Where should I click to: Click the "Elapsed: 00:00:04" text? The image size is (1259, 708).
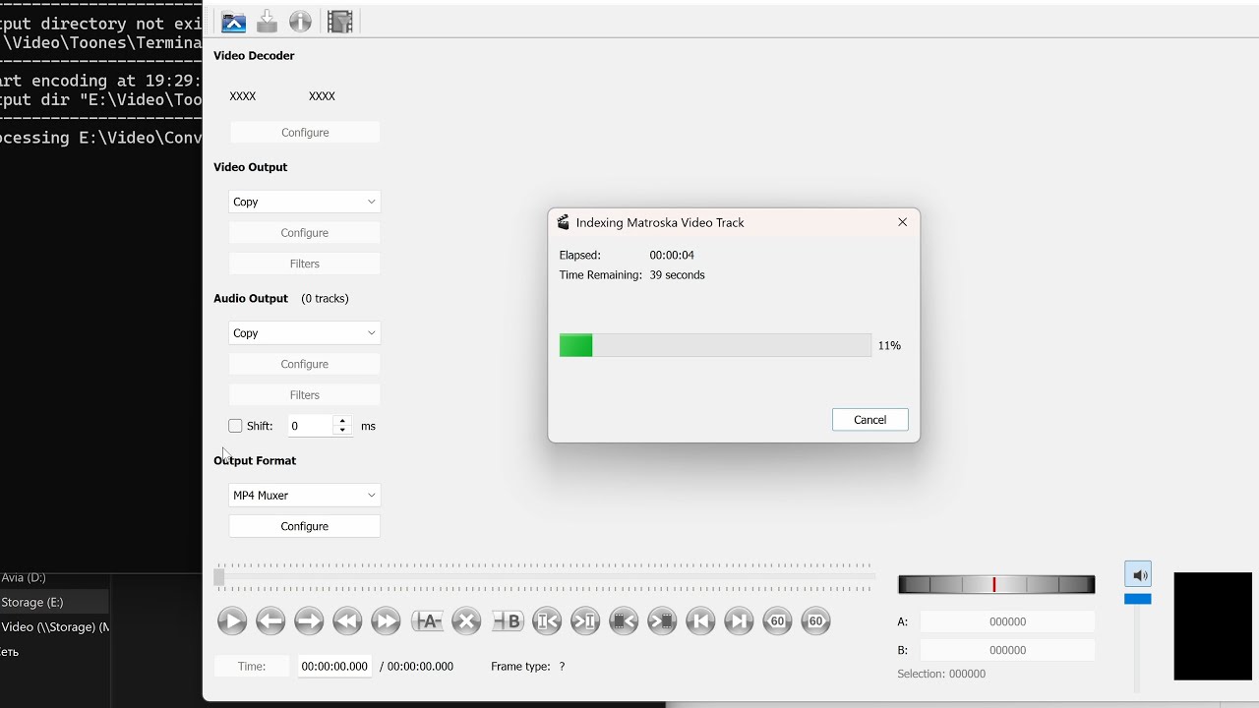(627, 256)
